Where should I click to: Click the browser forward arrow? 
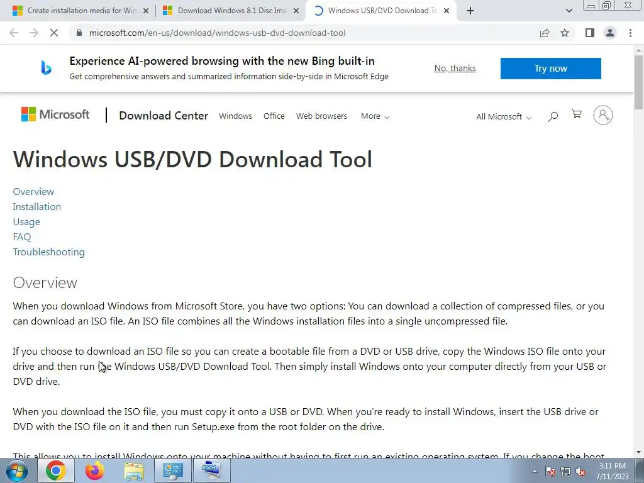(34, 33)
